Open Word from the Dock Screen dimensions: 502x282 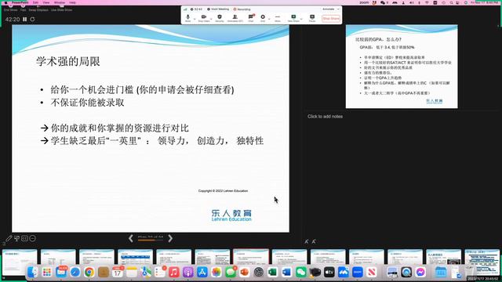point(287,273)
